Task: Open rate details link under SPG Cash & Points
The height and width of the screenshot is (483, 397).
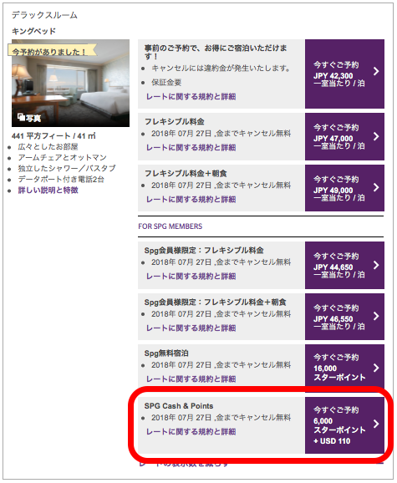Action: tap(191, 431)
